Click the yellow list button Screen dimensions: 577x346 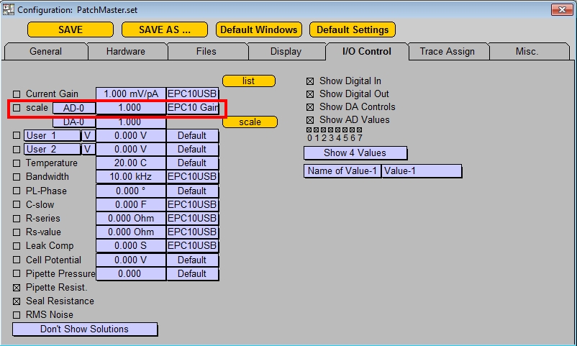point(249,81)
